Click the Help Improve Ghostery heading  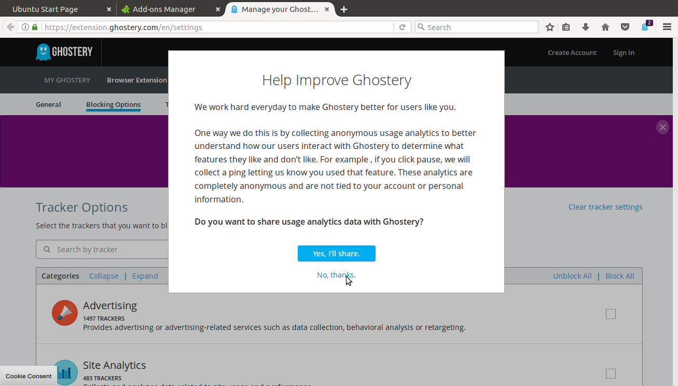pyautogui.click(x=336, y=80)
